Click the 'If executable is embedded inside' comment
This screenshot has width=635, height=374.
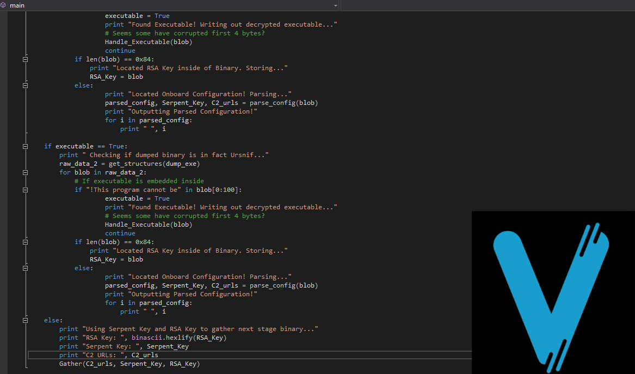pos(139,181)
